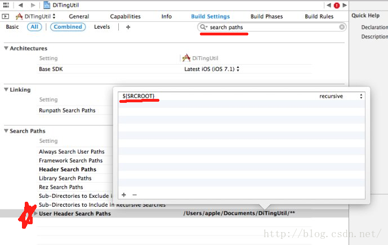Open the recursive option stepper in popover

coord(361,96)
